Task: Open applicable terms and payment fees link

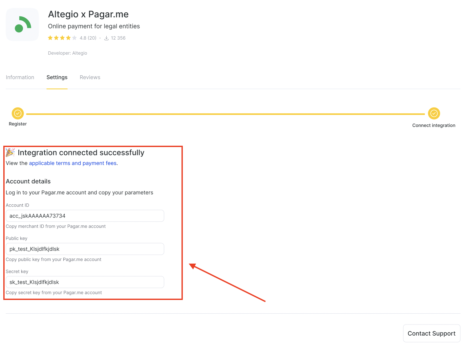Action: click(x=73, y=163)
